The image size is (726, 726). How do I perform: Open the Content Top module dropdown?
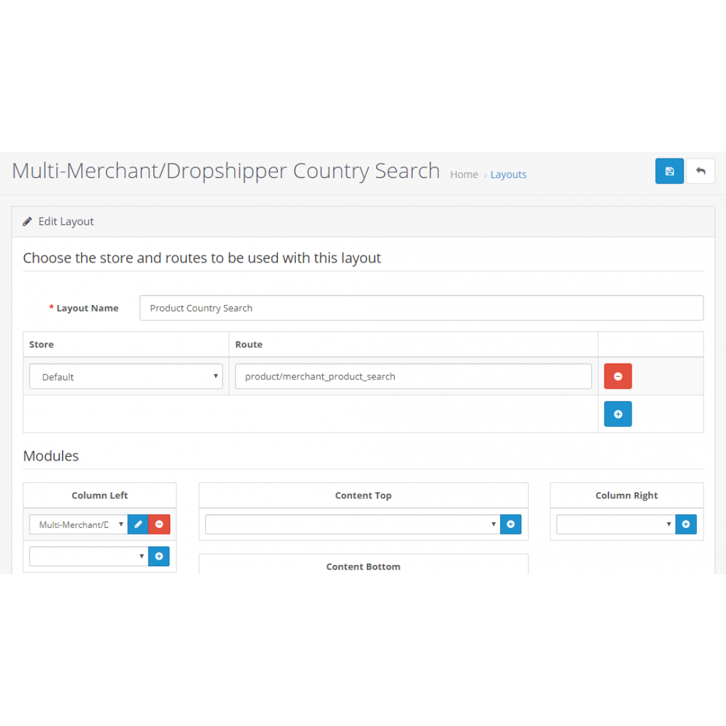350,524
